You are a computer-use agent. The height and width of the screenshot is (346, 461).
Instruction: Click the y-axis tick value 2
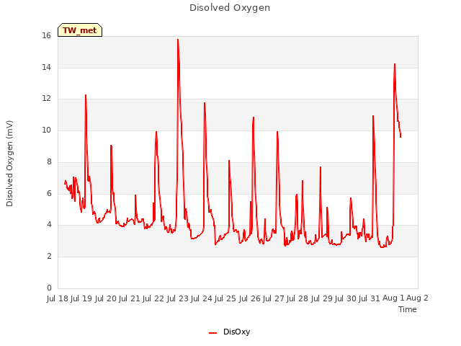(x=49, y=257)
